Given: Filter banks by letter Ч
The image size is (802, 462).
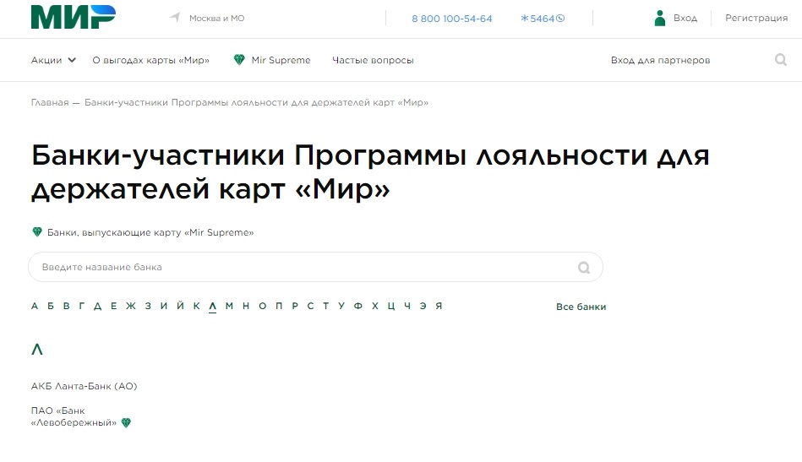Looking at the screenshot, I should point(407,306).
